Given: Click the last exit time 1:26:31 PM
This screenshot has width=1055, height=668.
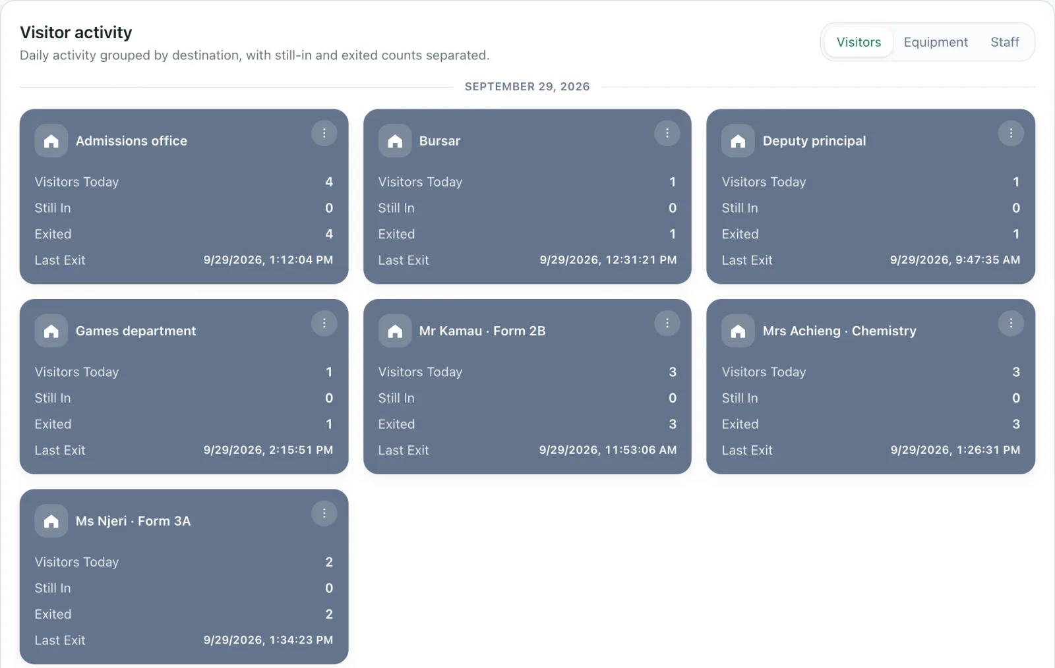Looking at the screenshot, I should tap(955, 450).
